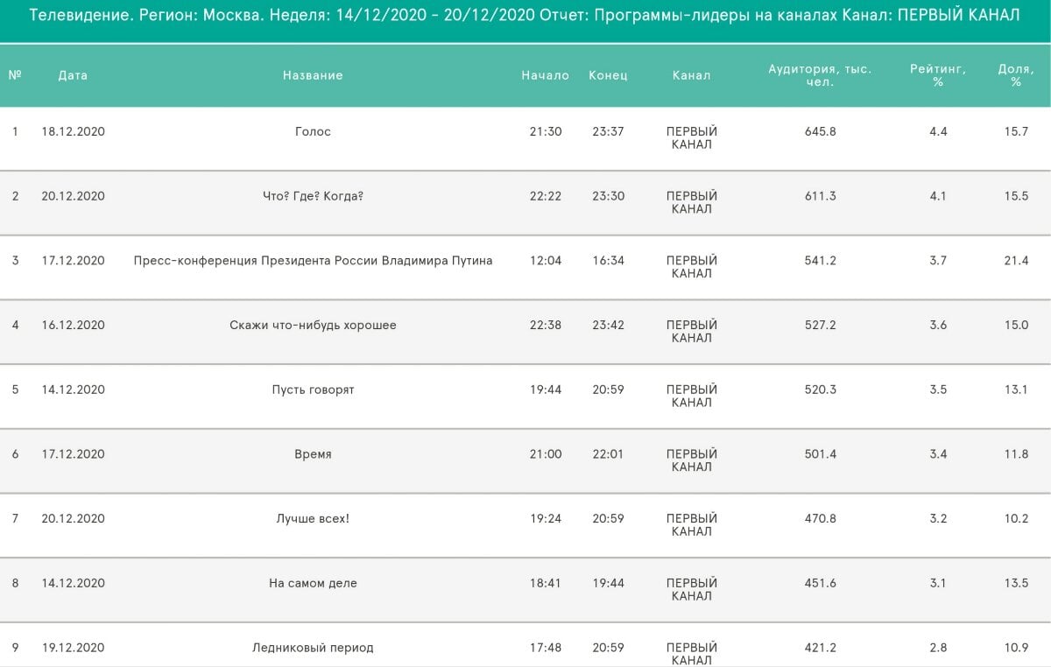Select the program "Что? Где? Когда?"
The image size is (1051, 667).
(314, 196)
